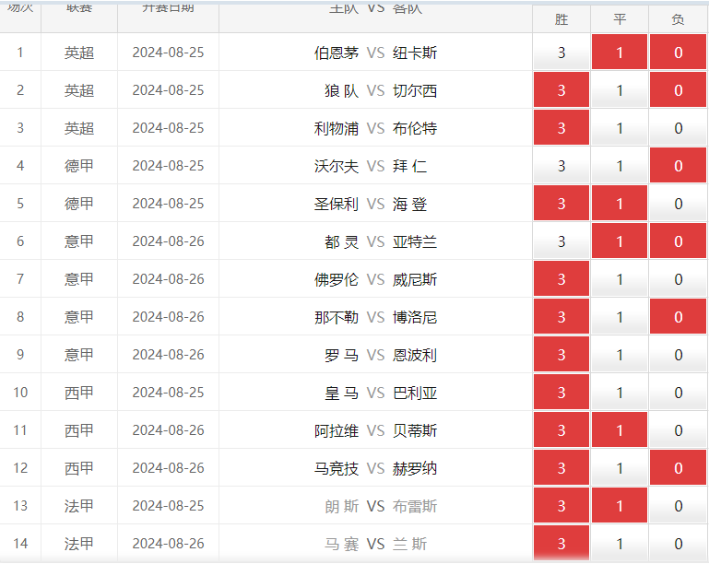Pick loss (0) for 皇马 VS 巴利亚
This screenshot has height=564, width=709.
pos(678,393)
